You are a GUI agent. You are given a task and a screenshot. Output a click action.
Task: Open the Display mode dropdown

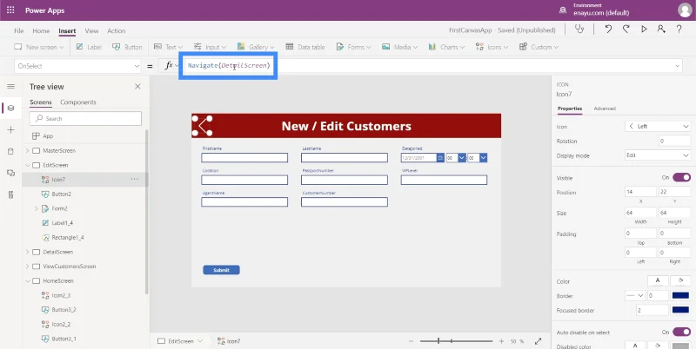coord(658,155)
